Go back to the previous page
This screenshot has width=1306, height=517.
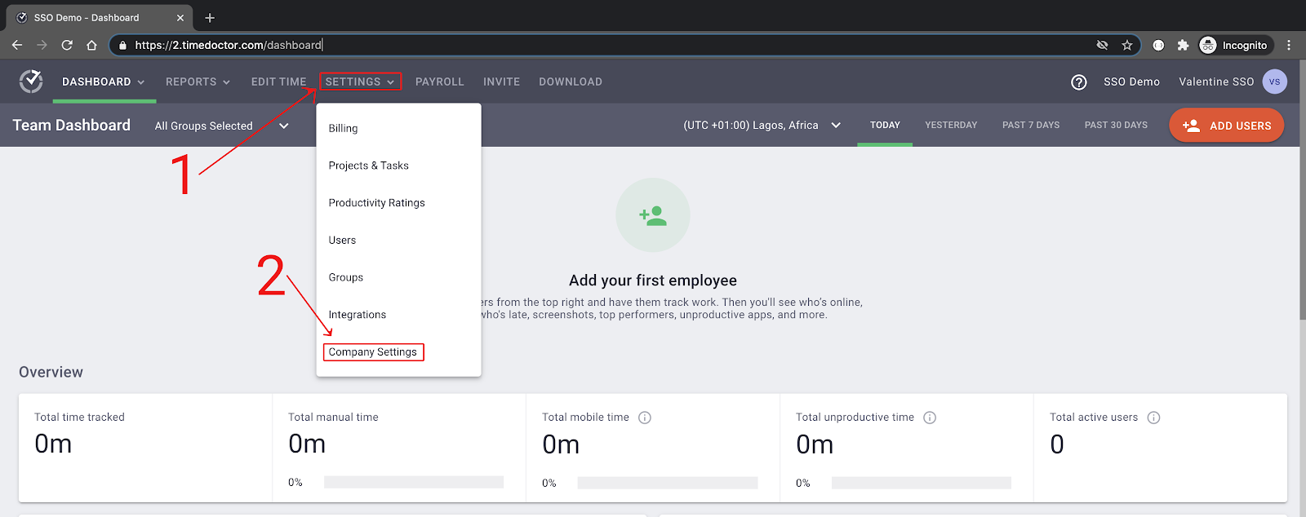point(17,45)
